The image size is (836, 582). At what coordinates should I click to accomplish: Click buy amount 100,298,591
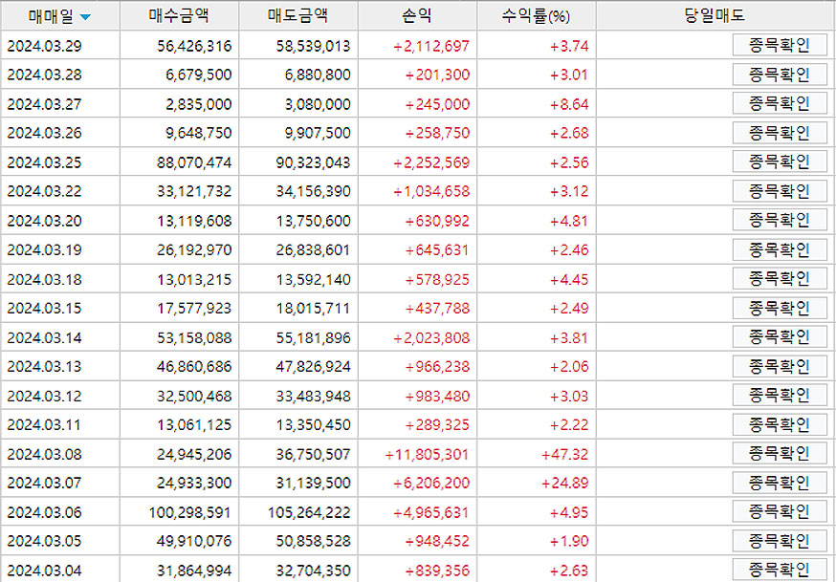(189, 512)
